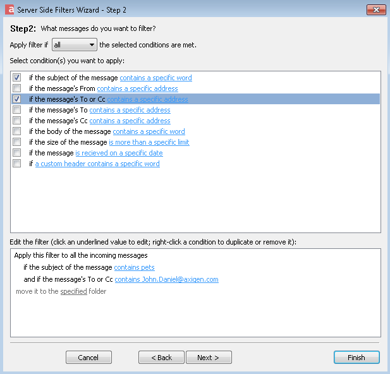Image resolution: width=390 pixels, height=374 pixels.
Task: Go to previous step with Back button
Action: coord(161,358)
